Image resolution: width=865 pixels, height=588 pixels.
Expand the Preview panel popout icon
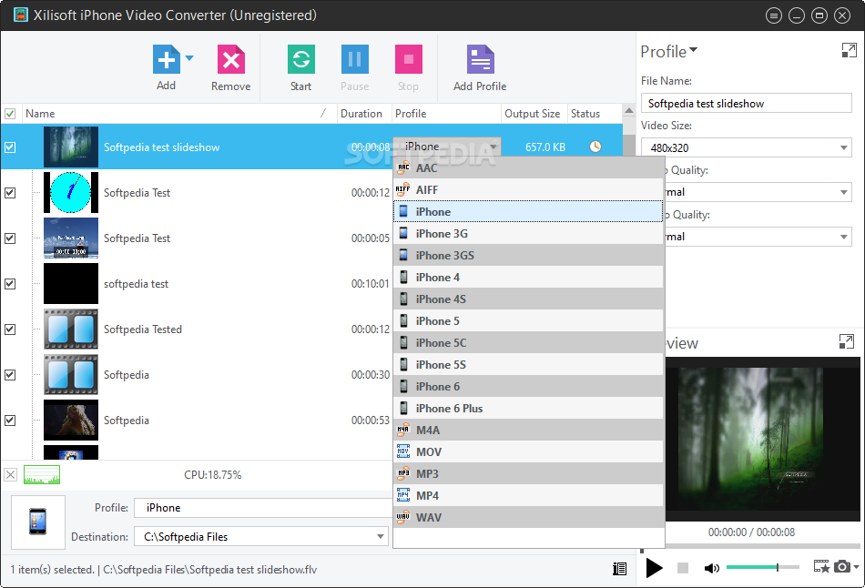846,341
